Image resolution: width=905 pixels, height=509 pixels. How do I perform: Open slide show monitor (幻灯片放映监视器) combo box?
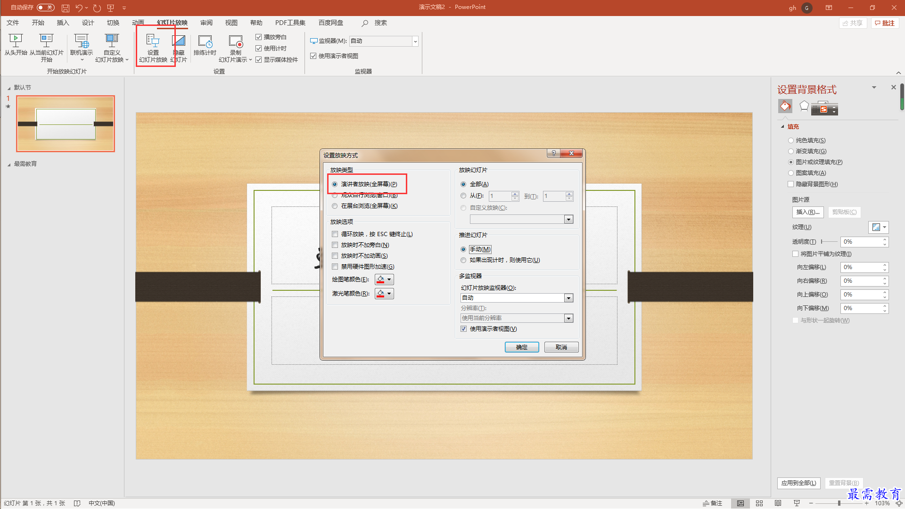[517, 298]
